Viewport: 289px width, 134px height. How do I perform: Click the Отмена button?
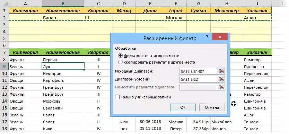[212, 107]
